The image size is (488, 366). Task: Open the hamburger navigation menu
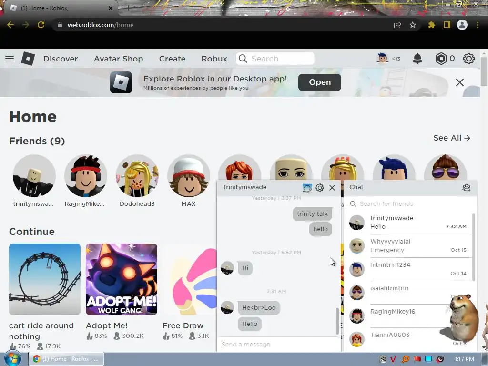point(10,59)
